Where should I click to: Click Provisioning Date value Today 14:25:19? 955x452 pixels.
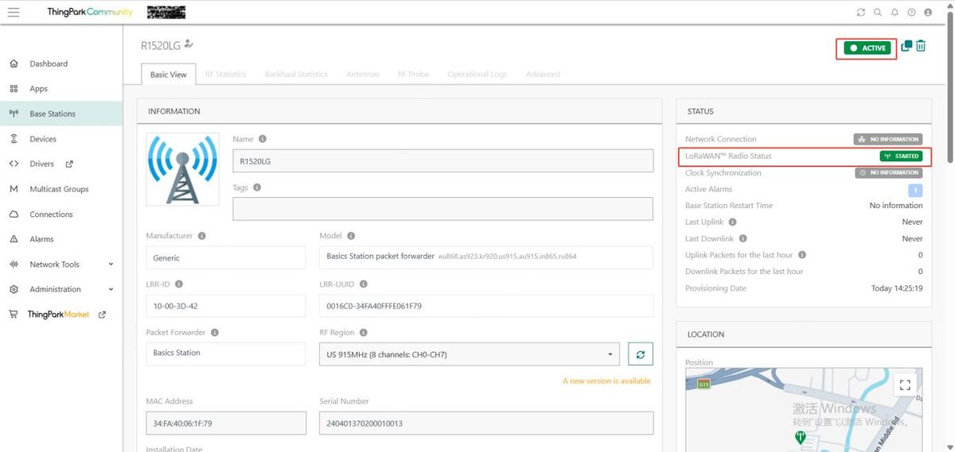(897, 288)
